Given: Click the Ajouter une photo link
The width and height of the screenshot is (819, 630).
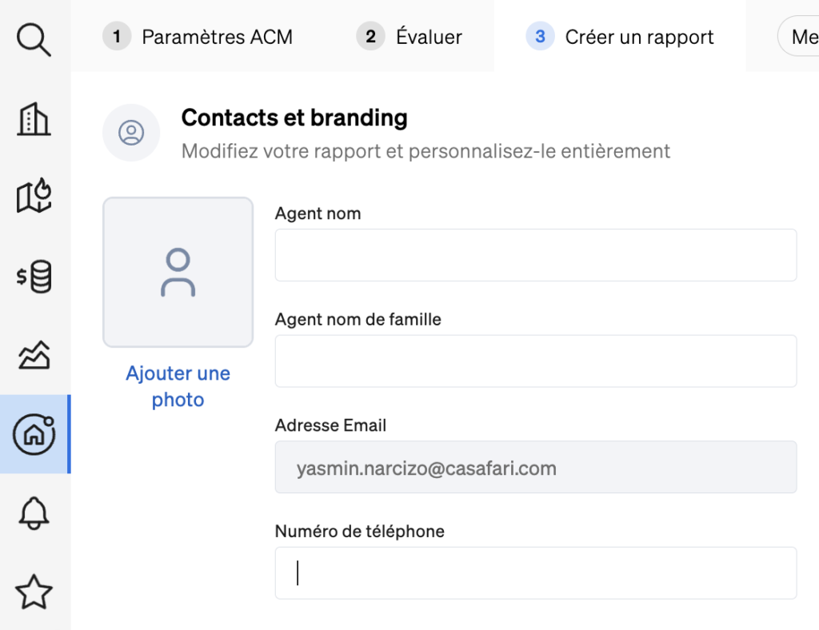Looking at the screenshot, I should (x=178, y=386).
